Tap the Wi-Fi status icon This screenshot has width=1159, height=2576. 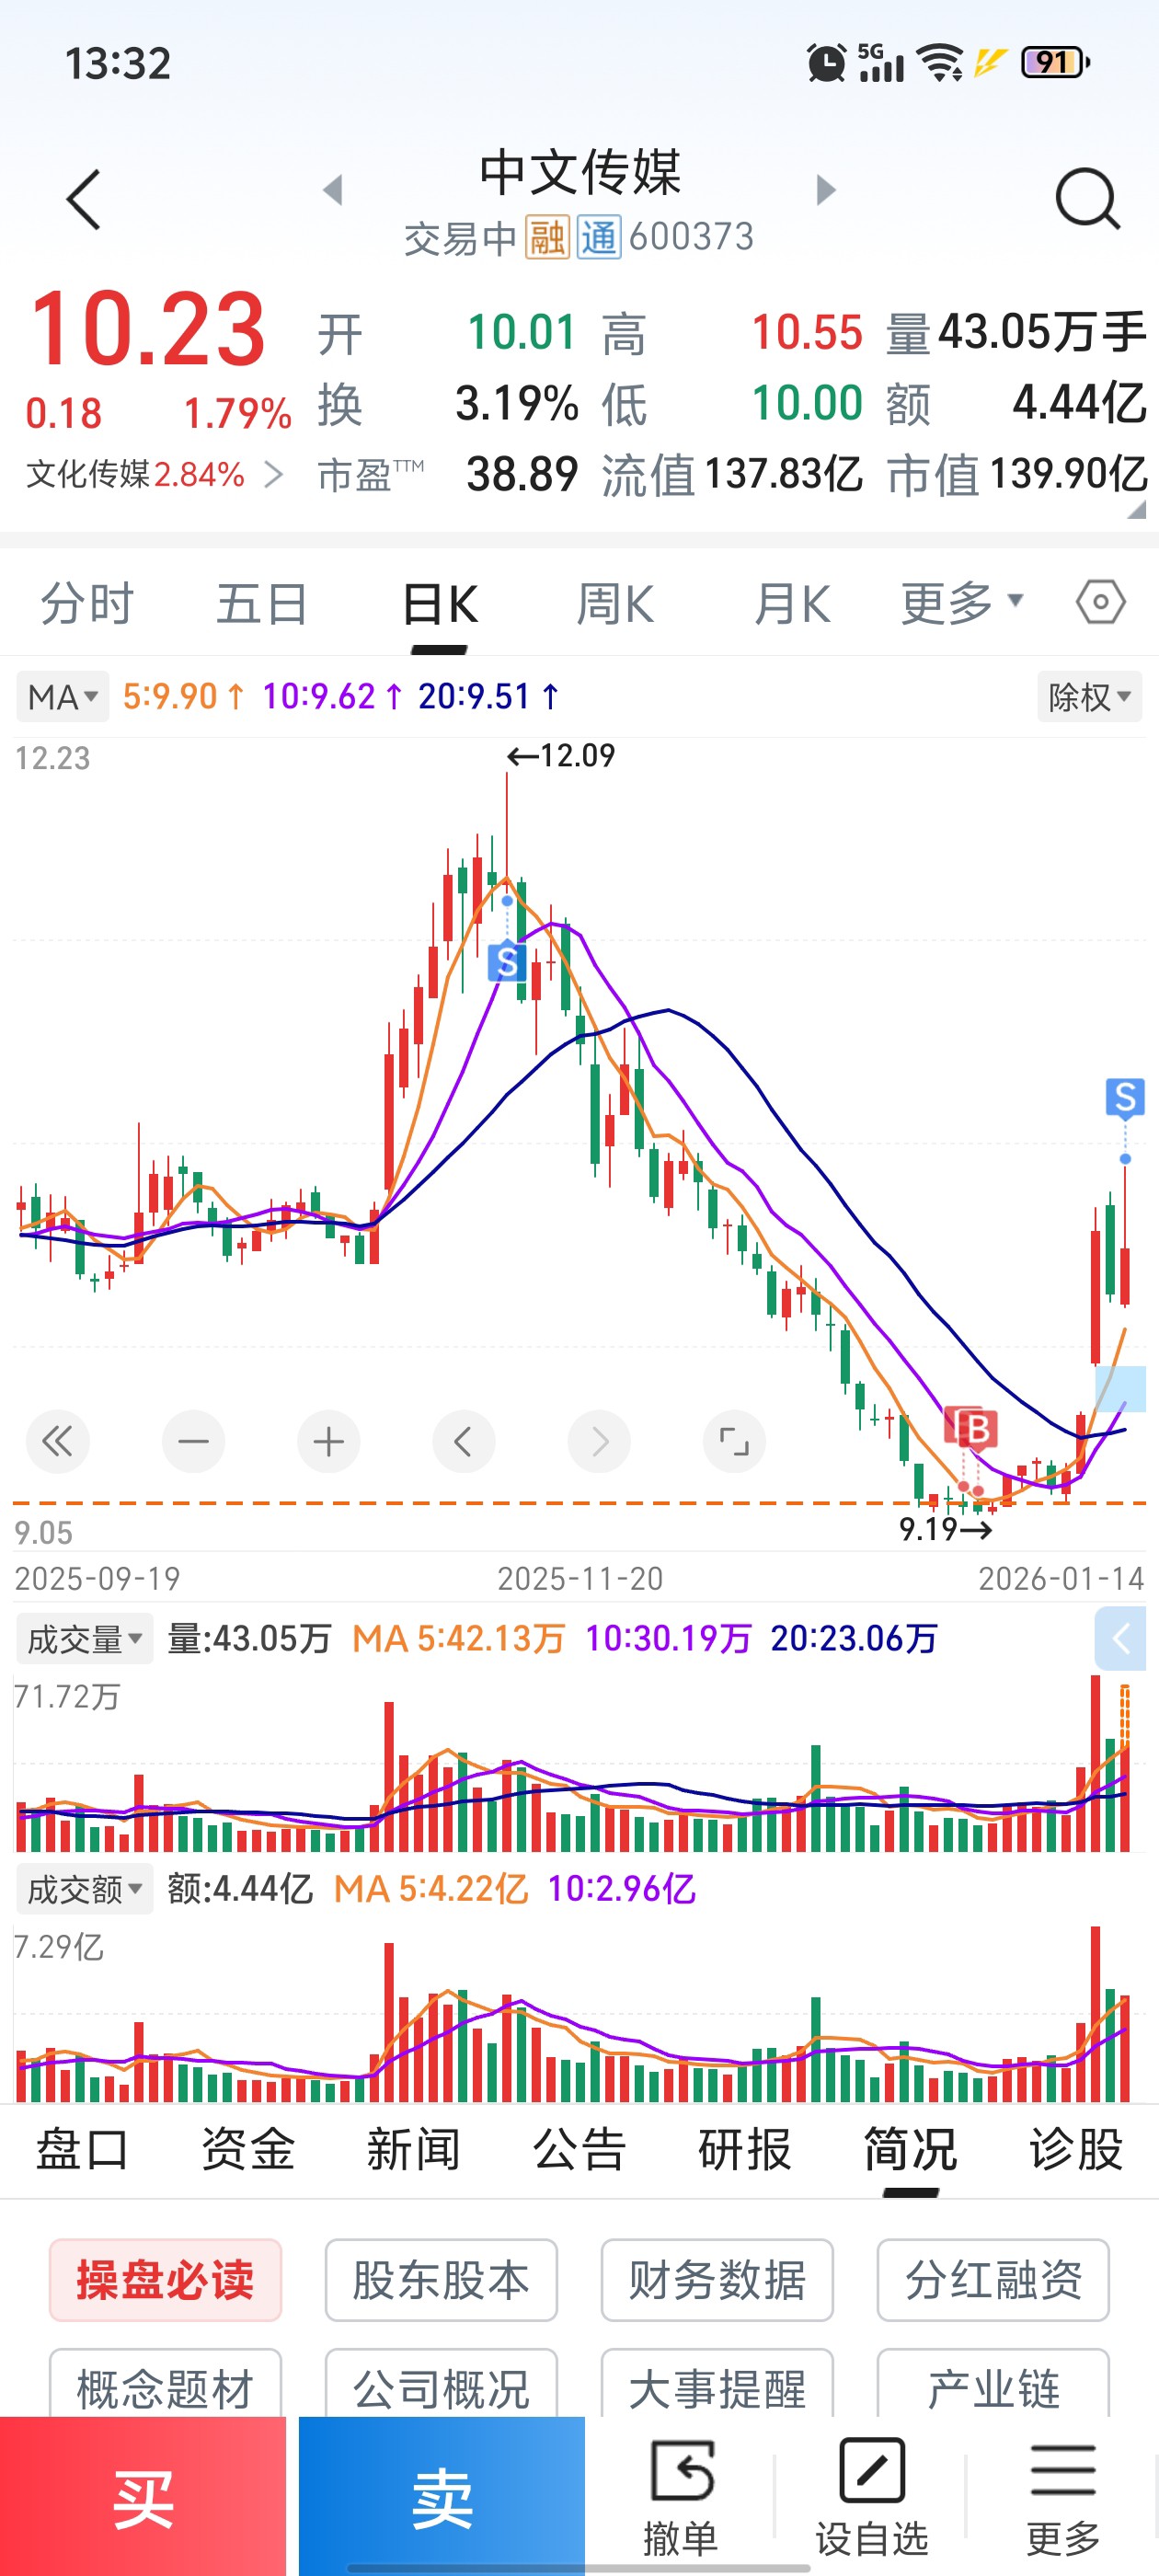coord(940,63)
